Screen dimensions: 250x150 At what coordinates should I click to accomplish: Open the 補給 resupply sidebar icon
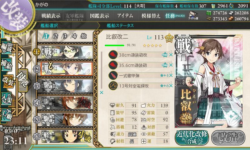click(x=7, y=64)
